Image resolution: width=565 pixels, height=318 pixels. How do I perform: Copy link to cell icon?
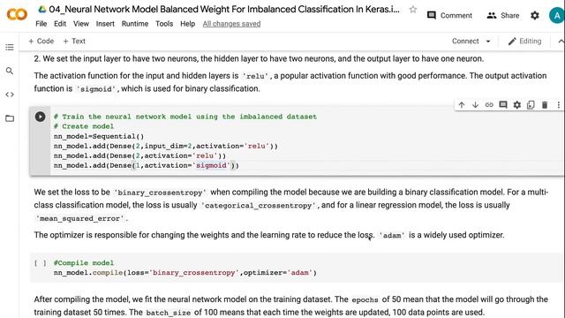click(x=489, y=105)
